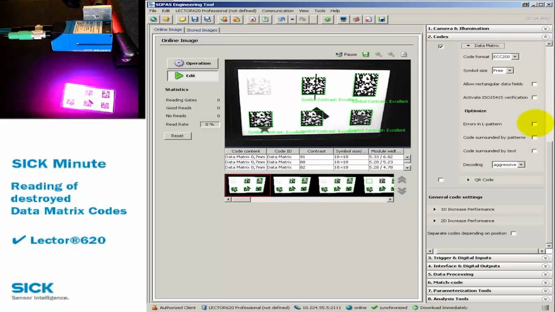555x312 pixels.
Task: Click the yellow device icon in the toolbar
Action: [x=166, y=19]
